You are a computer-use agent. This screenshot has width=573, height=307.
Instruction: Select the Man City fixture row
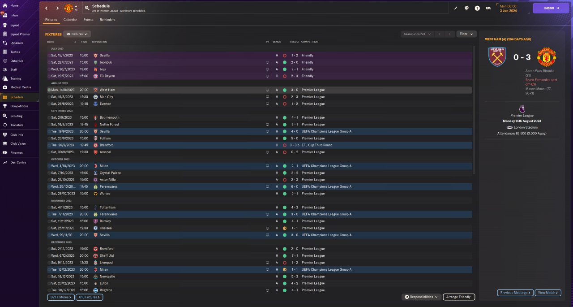pos(260,97)
